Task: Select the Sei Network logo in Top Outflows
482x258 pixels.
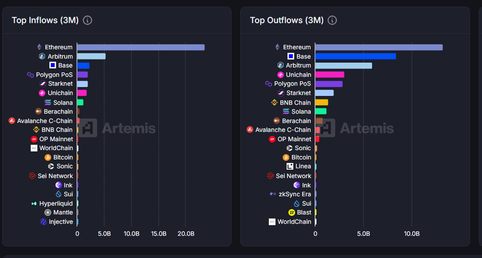Action: 270,176
